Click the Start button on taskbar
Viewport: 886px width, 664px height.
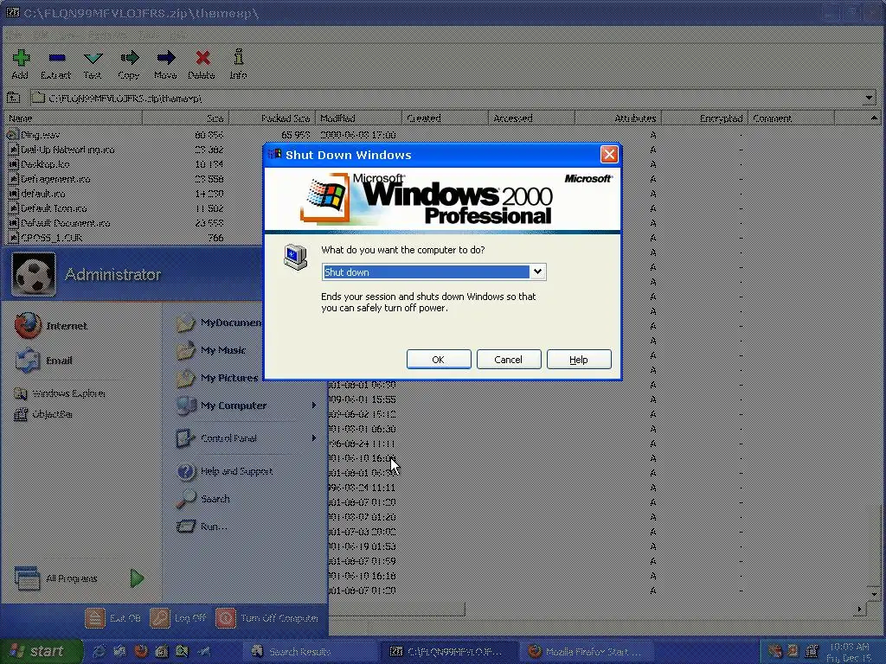pyautogui.click(x=41, y=651)
